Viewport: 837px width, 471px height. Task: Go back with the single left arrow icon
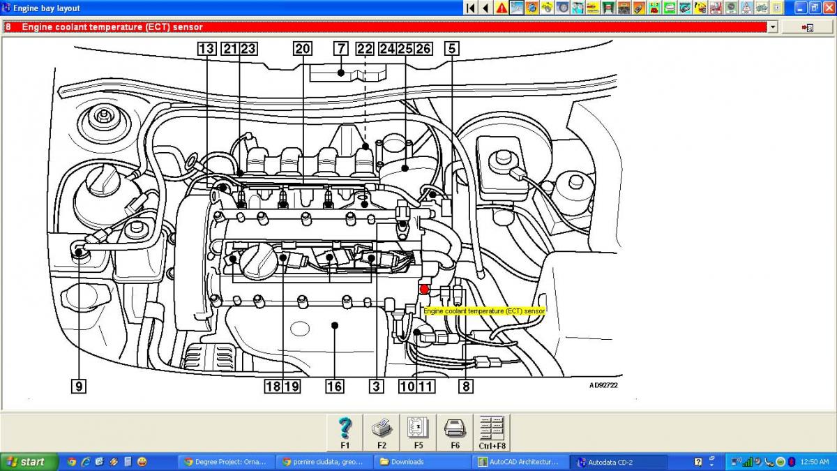click(486, 8)
